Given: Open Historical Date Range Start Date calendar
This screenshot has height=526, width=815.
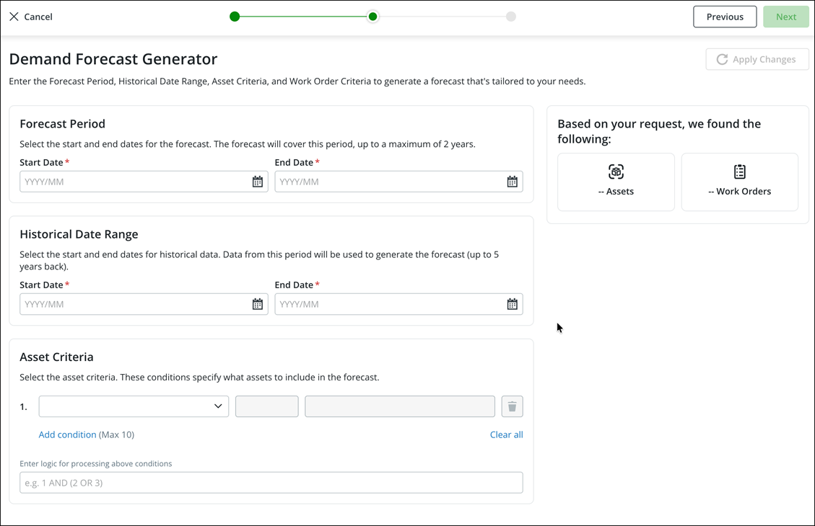Looking at the screenshot, I should 257,304.
